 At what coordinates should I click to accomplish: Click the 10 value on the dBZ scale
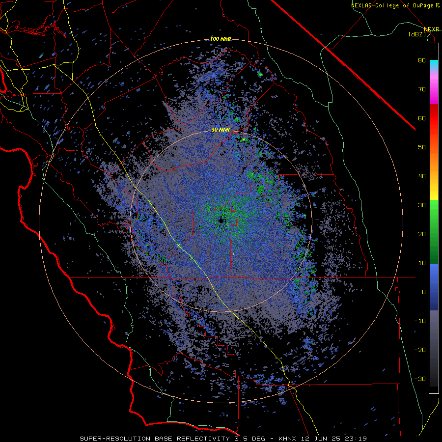click(x=422, y=263)
